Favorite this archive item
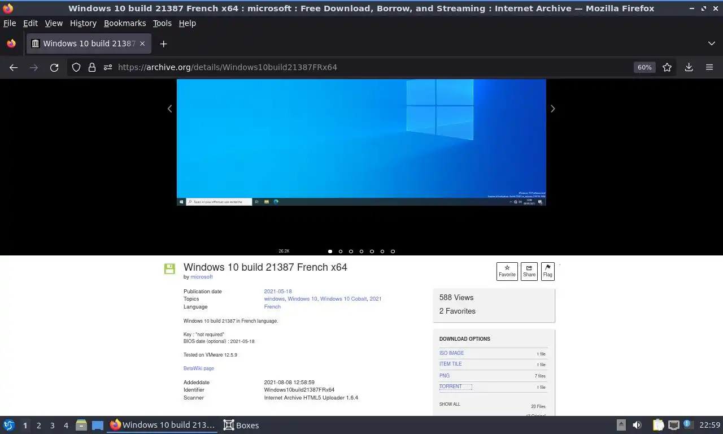Screen dimensions: 723x434 507,271
